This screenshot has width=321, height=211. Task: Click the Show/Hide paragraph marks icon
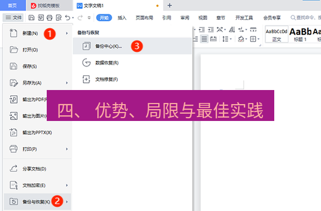(x=241, y=30)
